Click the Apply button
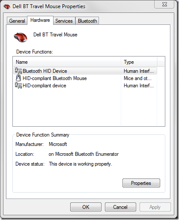The height and width of the screenshot is (220, 179). point(155,207)
